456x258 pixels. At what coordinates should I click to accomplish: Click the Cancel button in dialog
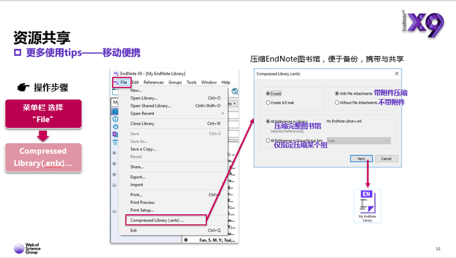coord(386,158)
